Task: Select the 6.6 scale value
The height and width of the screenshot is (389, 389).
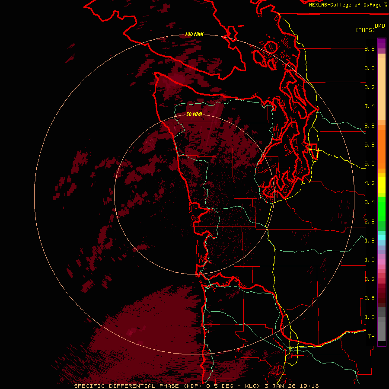Action: click(370, 125)
